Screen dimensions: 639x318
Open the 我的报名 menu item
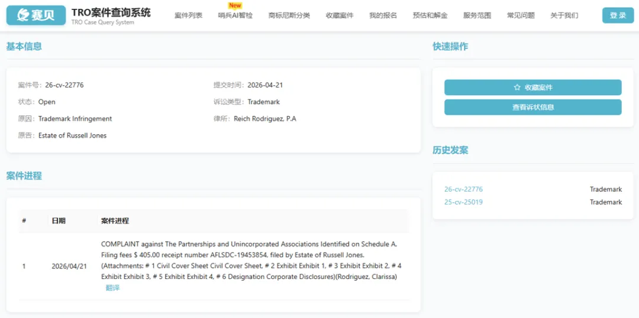(383, 15)
